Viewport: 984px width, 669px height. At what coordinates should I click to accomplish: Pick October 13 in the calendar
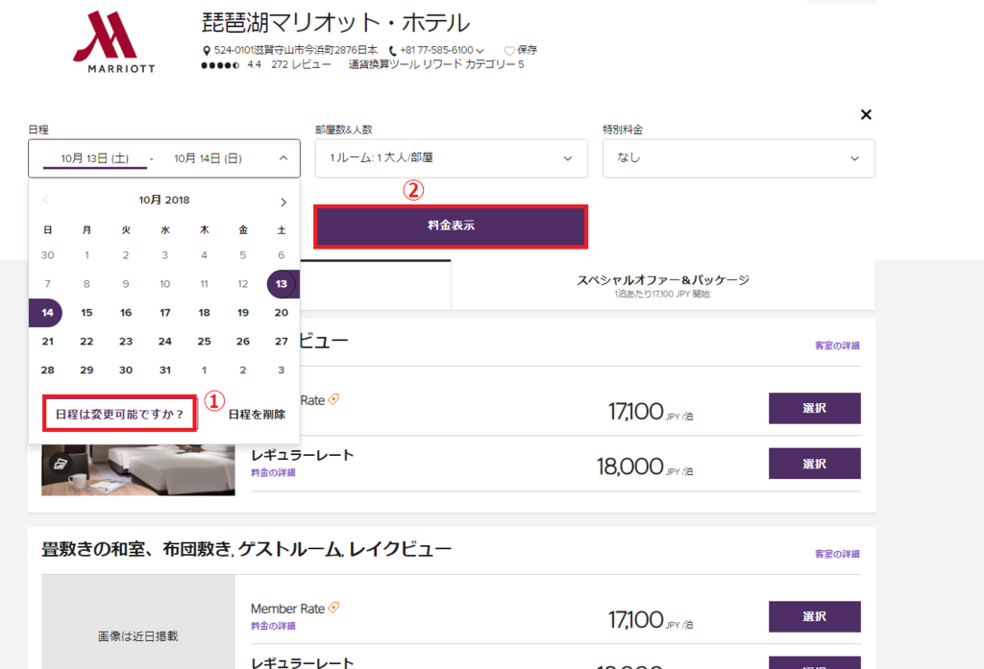click(x=282, y=284)
